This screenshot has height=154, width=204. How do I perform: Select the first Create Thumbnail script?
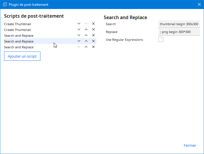(x=17, y=24)
